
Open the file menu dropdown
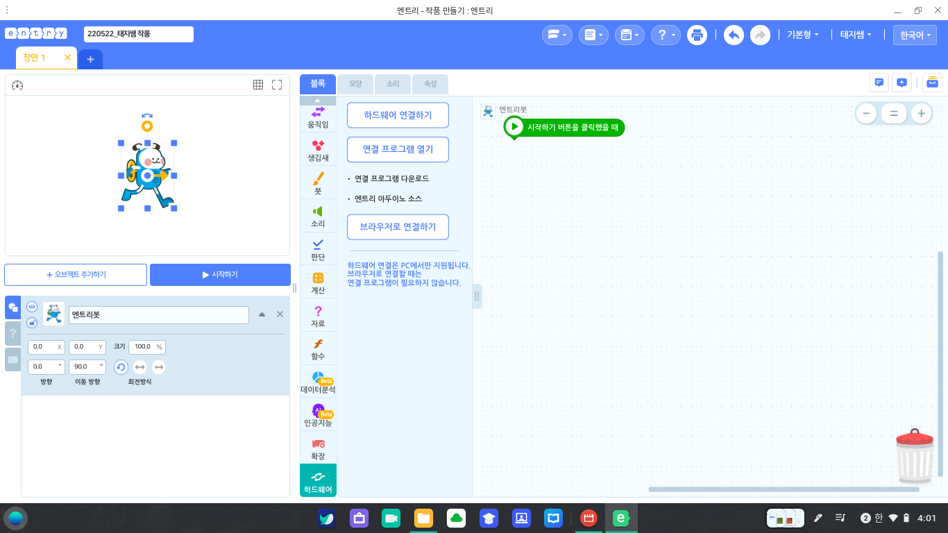coord(593,35)
